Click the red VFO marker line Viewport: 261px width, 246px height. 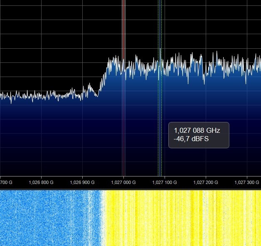point(123,88)
